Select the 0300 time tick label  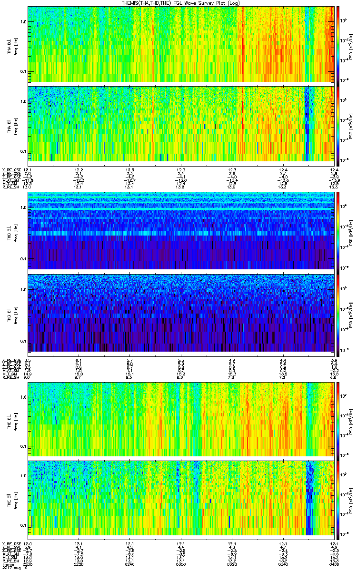coord(181,564)
